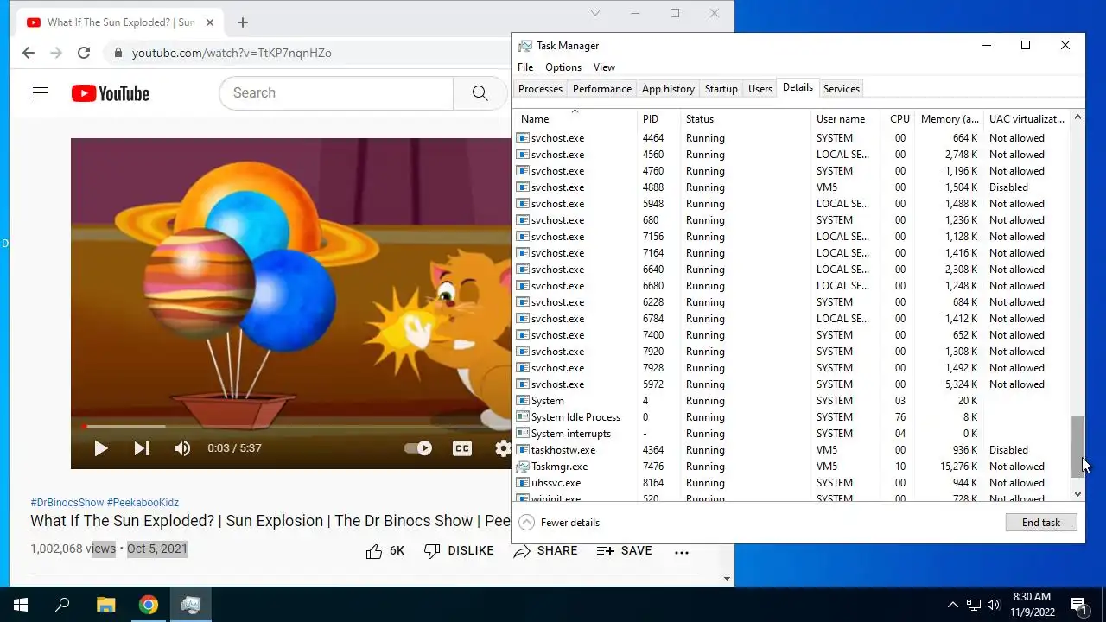Switch to App history tab
Screen dimensions: 1106x622
[668, 89]
